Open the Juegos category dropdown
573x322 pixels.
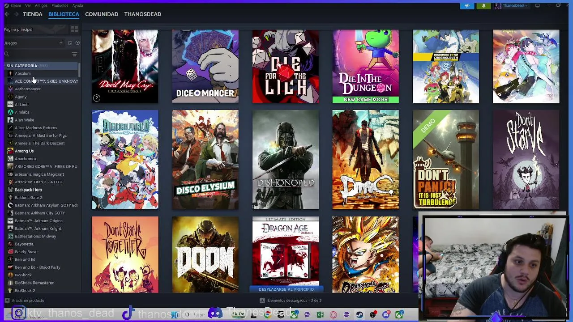[x=34, y=43]
